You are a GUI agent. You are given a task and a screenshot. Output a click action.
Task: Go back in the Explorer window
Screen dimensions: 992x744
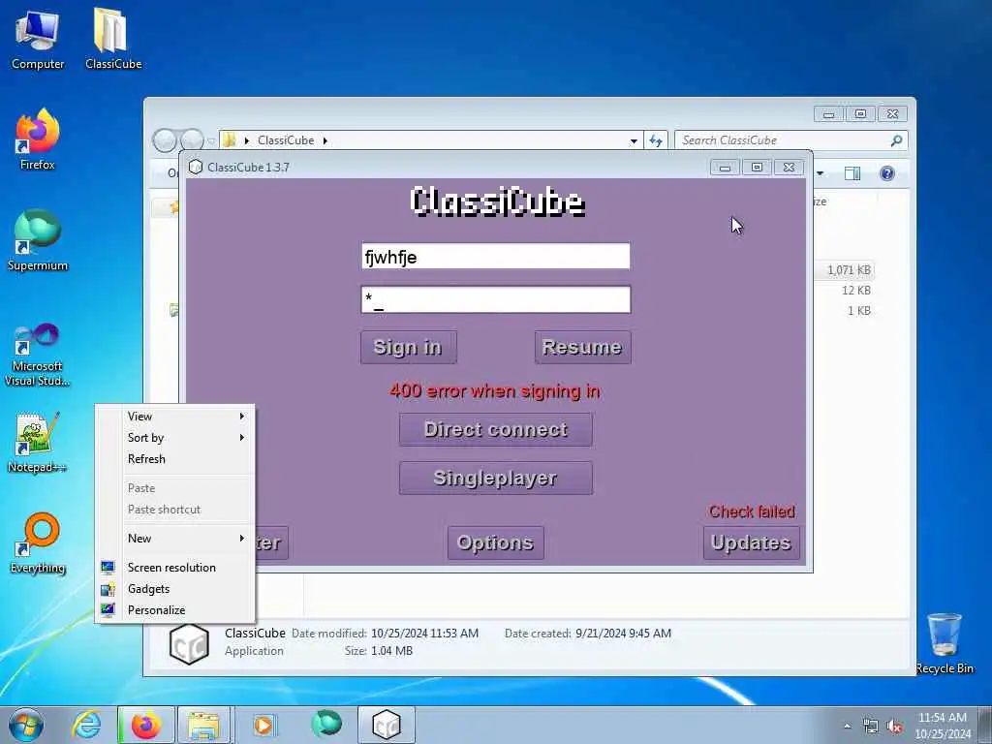(x=165, y=140)
